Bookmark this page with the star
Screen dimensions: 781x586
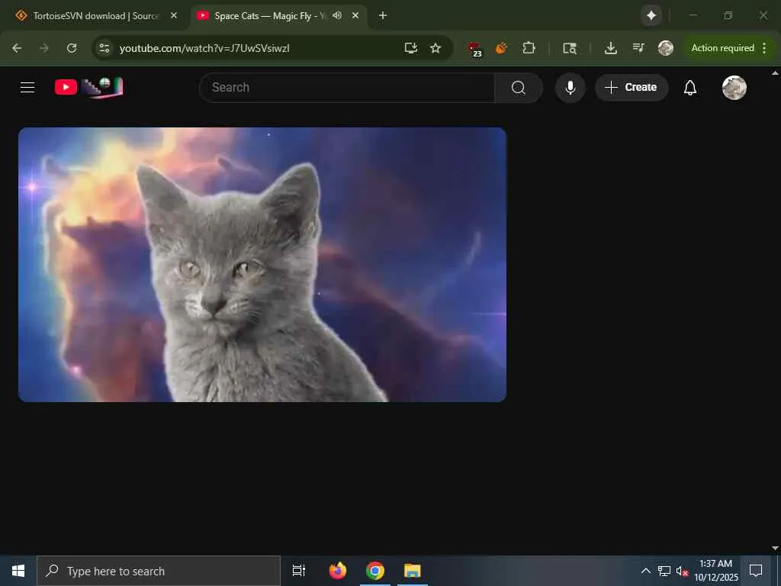tap(435, 48)
